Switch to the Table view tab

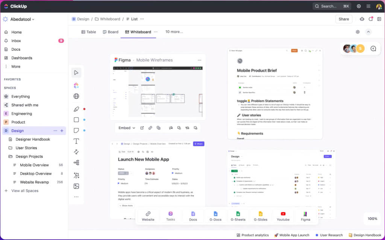point(89,32)
